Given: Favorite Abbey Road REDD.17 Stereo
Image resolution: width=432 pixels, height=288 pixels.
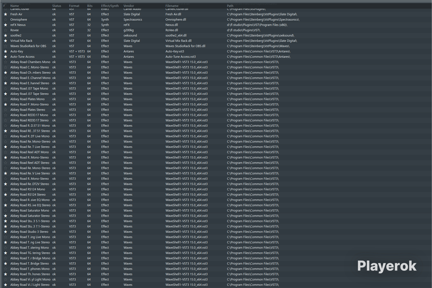Looking at the screenshot, I should [x=5, y=120].
